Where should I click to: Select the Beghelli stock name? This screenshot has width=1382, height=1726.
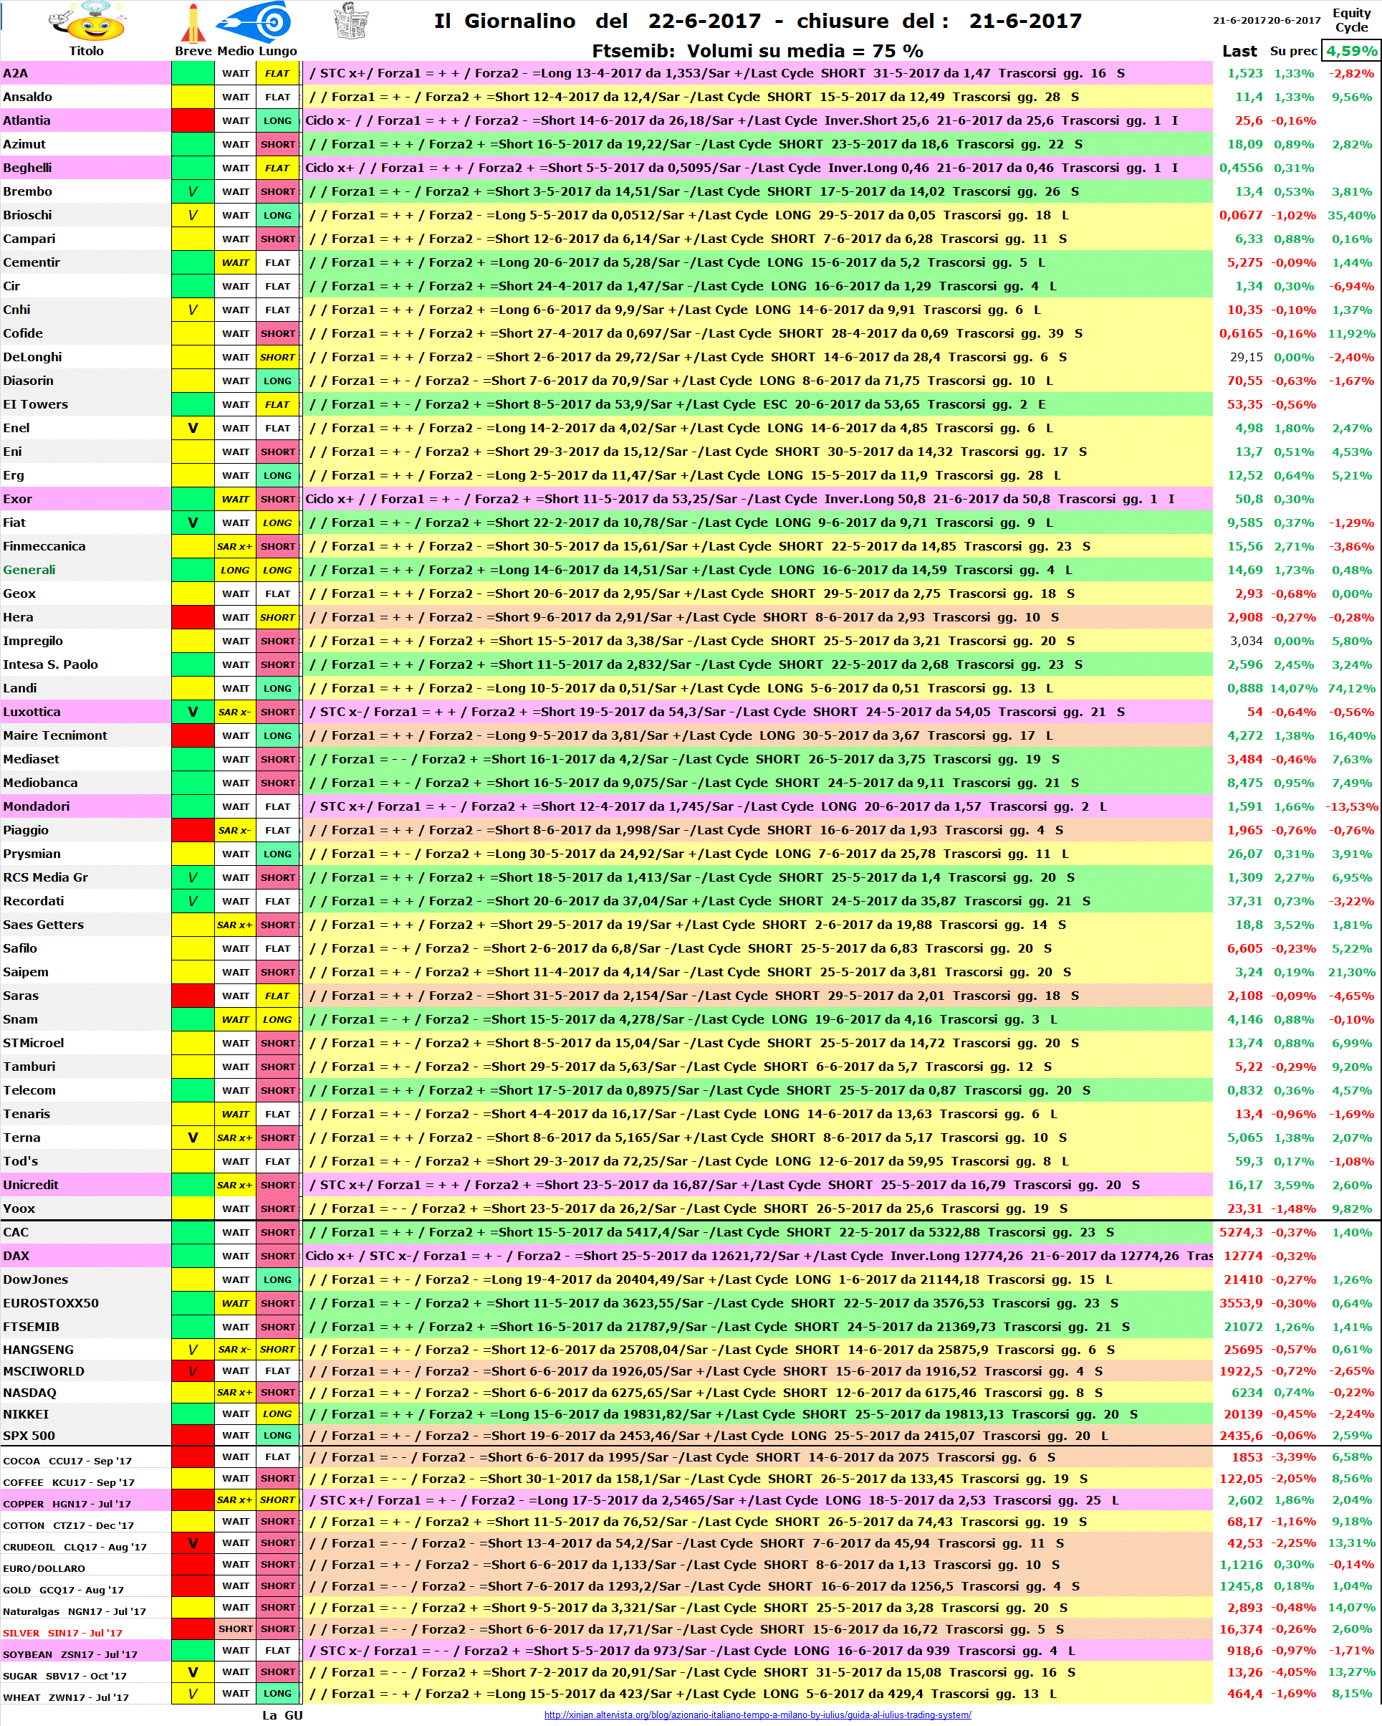coord(27,167)
